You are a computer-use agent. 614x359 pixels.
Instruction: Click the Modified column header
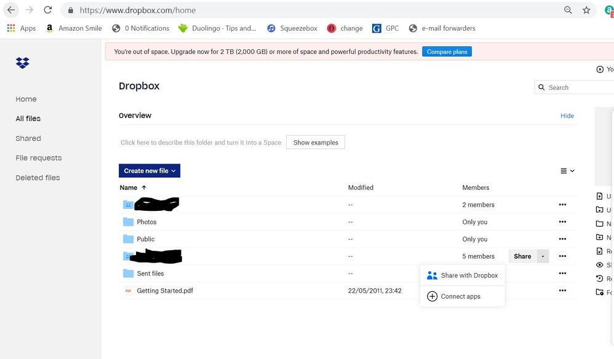361,187
